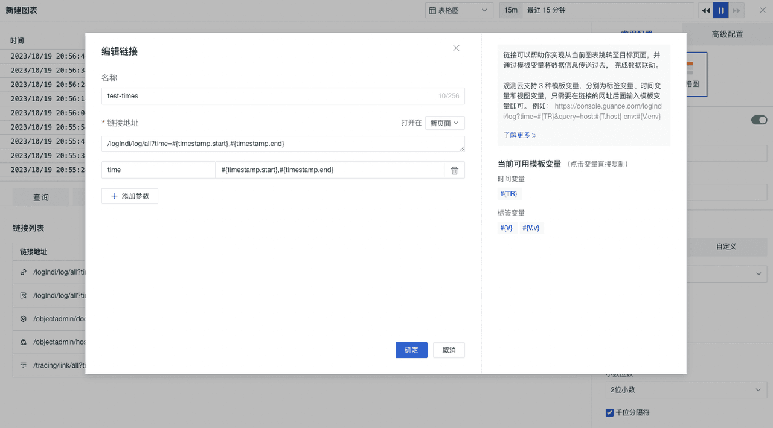Image resolution: width=773 pixels, height=428 pixels.
Task: Cancel editing with 取消 button
Action: (x=449, y=350)
